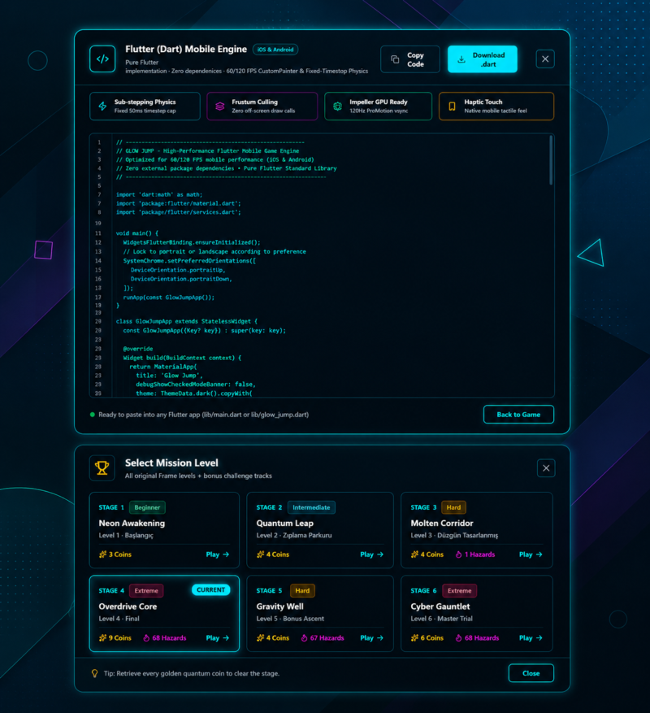
Task: Click the Hard badge on Stage 5
Action: pyautogui.click(x=302, y=591)
